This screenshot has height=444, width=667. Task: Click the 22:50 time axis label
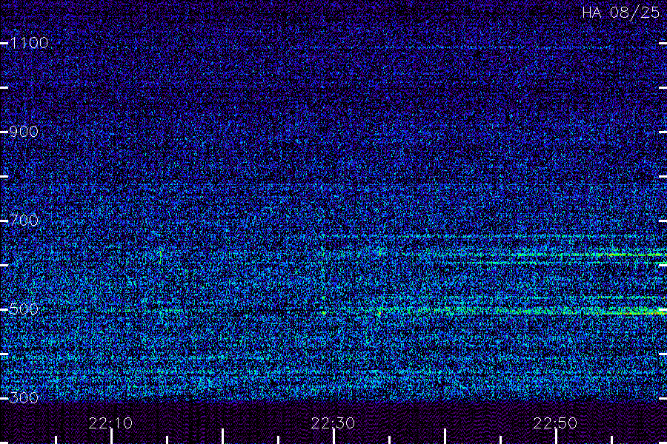555,423
